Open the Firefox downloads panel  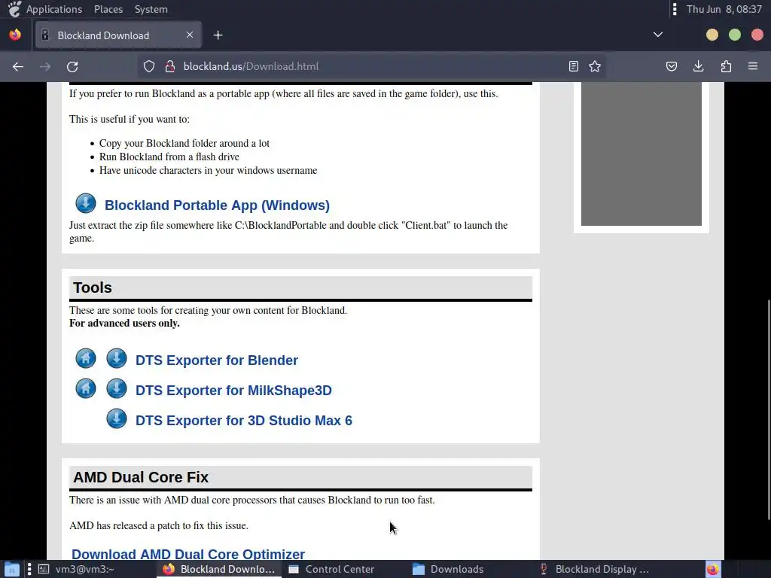click(x=698, y=66)
